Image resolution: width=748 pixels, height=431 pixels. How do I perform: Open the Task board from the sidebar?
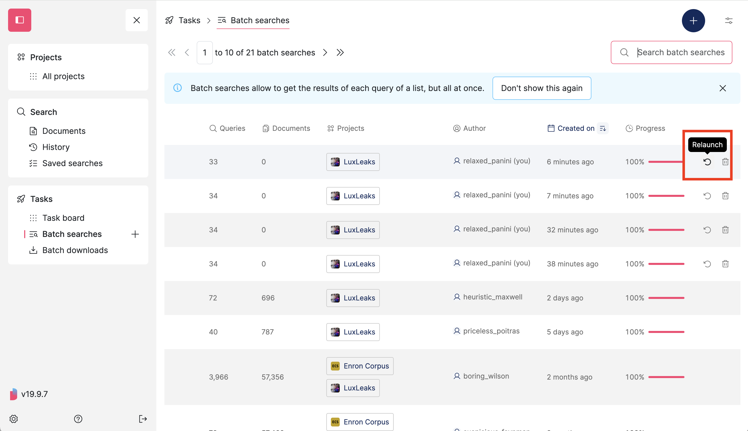(63, 218)
